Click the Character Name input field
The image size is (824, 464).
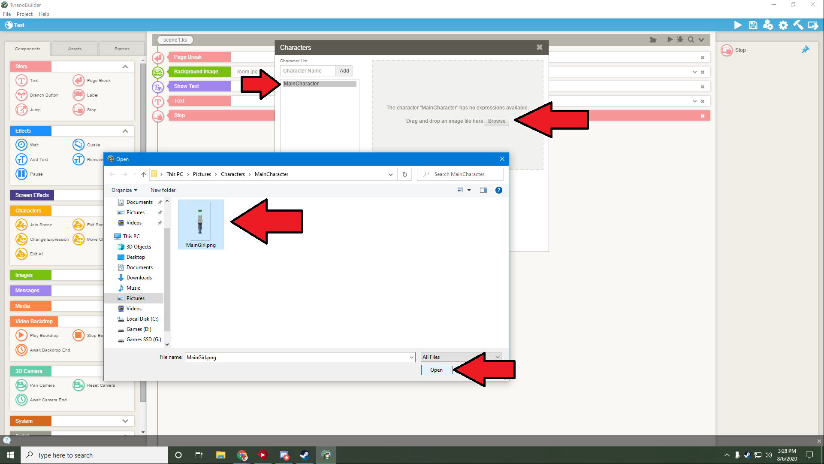[308, 71]
